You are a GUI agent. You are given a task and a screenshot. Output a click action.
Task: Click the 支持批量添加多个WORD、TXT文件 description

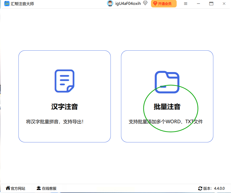tap(166, 122)
